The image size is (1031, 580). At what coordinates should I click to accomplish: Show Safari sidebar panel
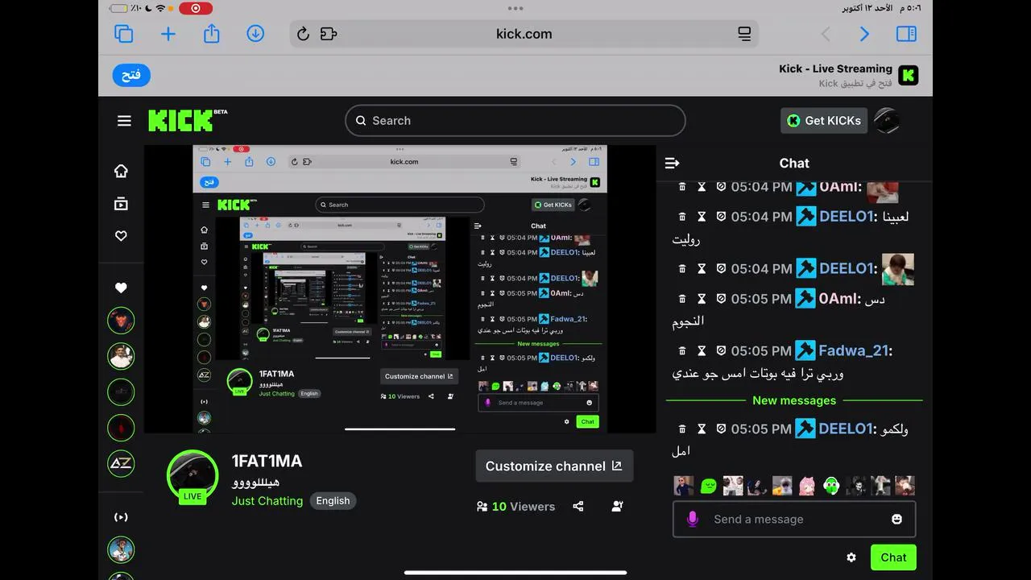pyautogui.click(x=906, y=34)
